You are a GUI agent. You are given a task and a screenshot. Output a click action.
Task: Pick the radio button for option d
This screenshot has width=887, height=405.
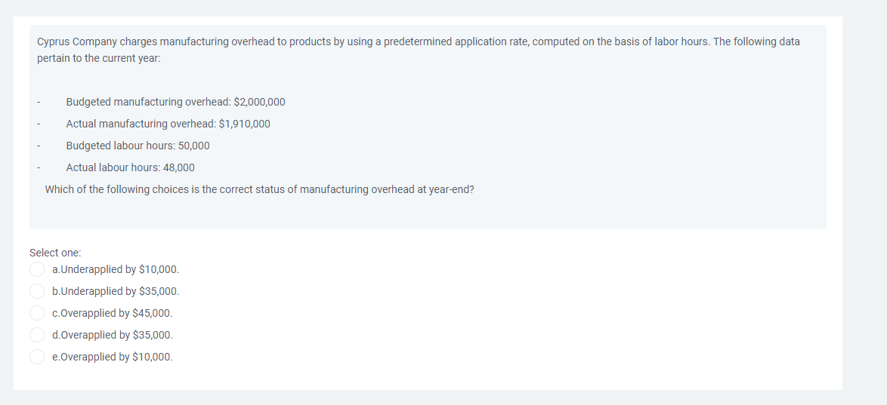click(x=37, y=335)
